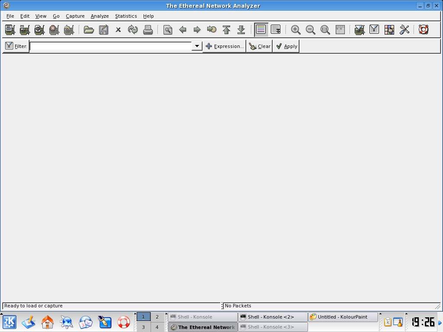The width and height of the screenshot is (443, 332).
Task: Click the panel clock showing 19:26
Action: click(x=423, y=322)
